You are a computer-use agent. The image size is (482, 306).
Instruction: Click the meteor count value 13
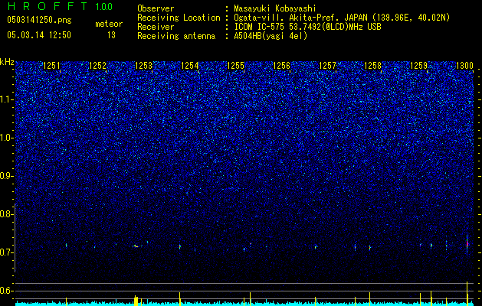(111, 35)
